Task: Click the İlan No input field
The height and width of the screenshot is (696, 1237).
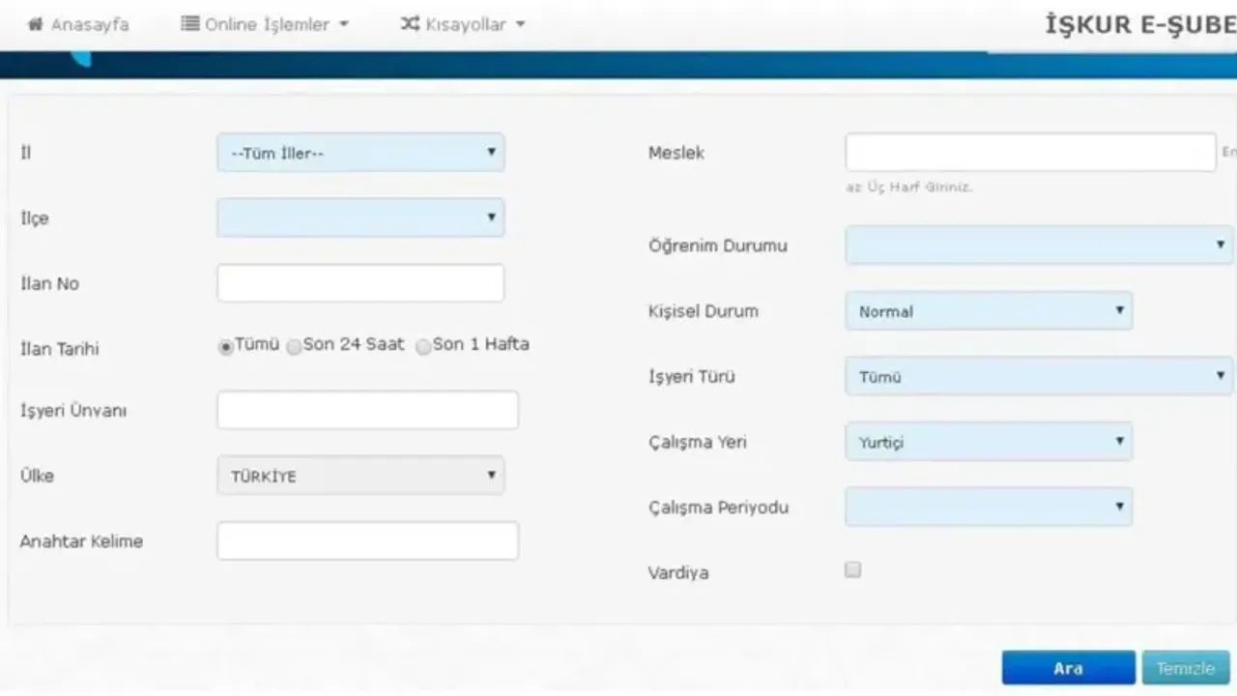Action: 360,283
